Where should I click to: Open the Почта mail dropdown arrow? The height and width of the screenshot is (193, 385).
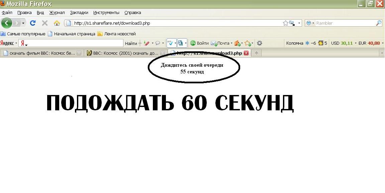pyautogui.click(x=231, y=43)
